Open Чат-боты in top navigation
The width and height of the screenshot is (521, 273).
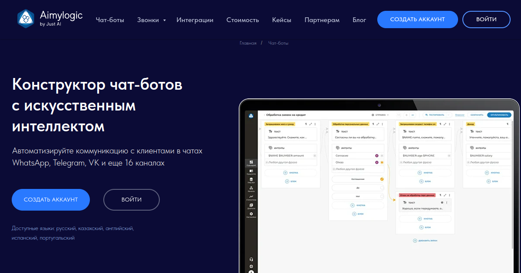click(x=110, y=20)
